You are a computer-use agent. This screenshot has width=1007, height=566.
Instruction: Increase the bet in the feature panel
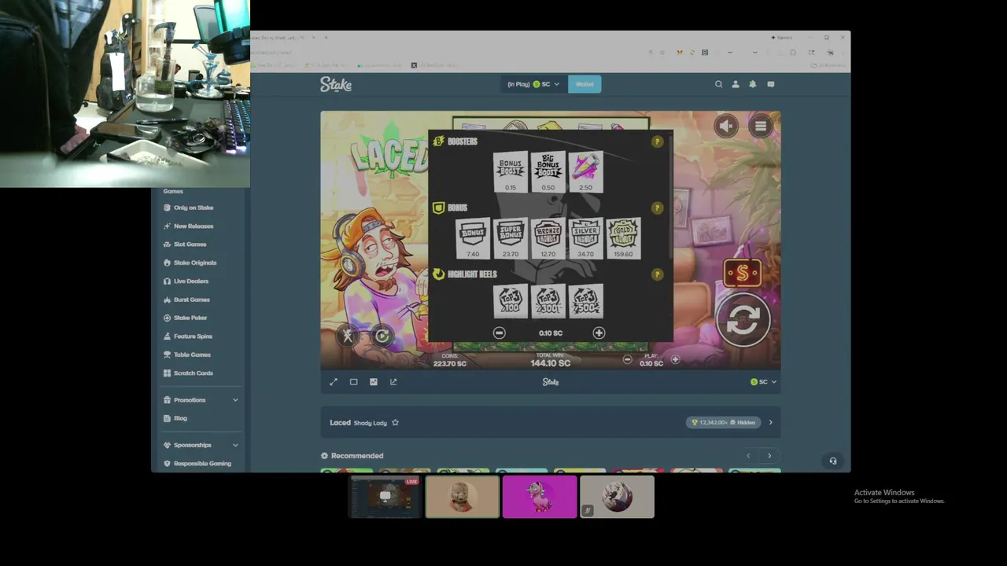click(x=599, y=333)
